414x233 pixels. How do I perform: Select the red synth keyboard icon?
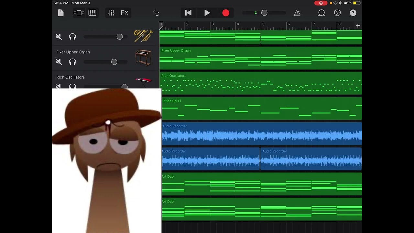144,82
